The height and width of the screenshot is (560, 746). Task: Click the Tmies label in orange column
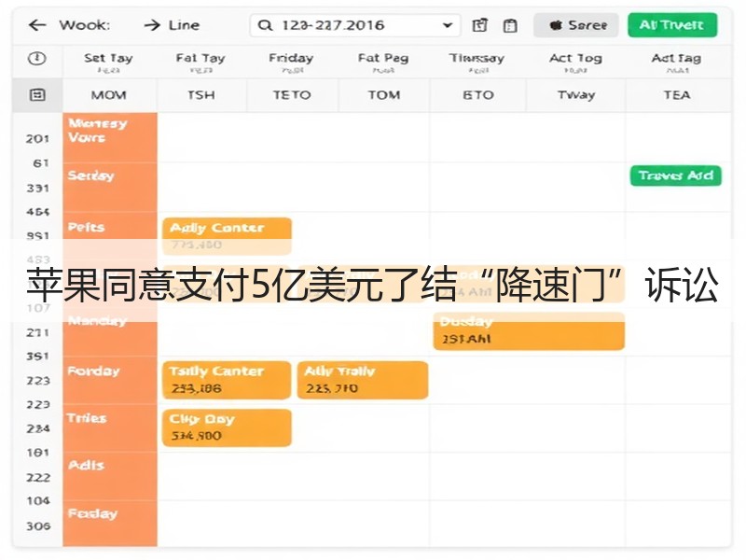coord(87,418)
